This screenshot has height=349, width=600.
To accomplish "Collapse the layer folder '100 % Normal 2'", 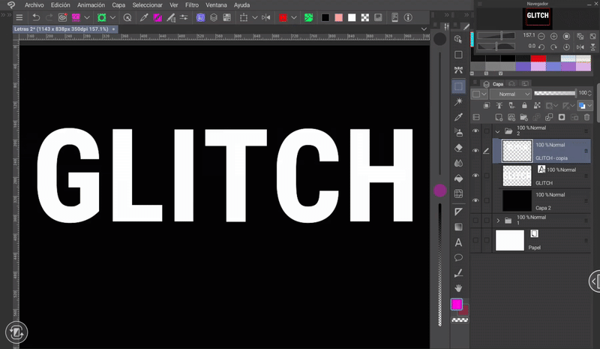I will pos(498,131).
